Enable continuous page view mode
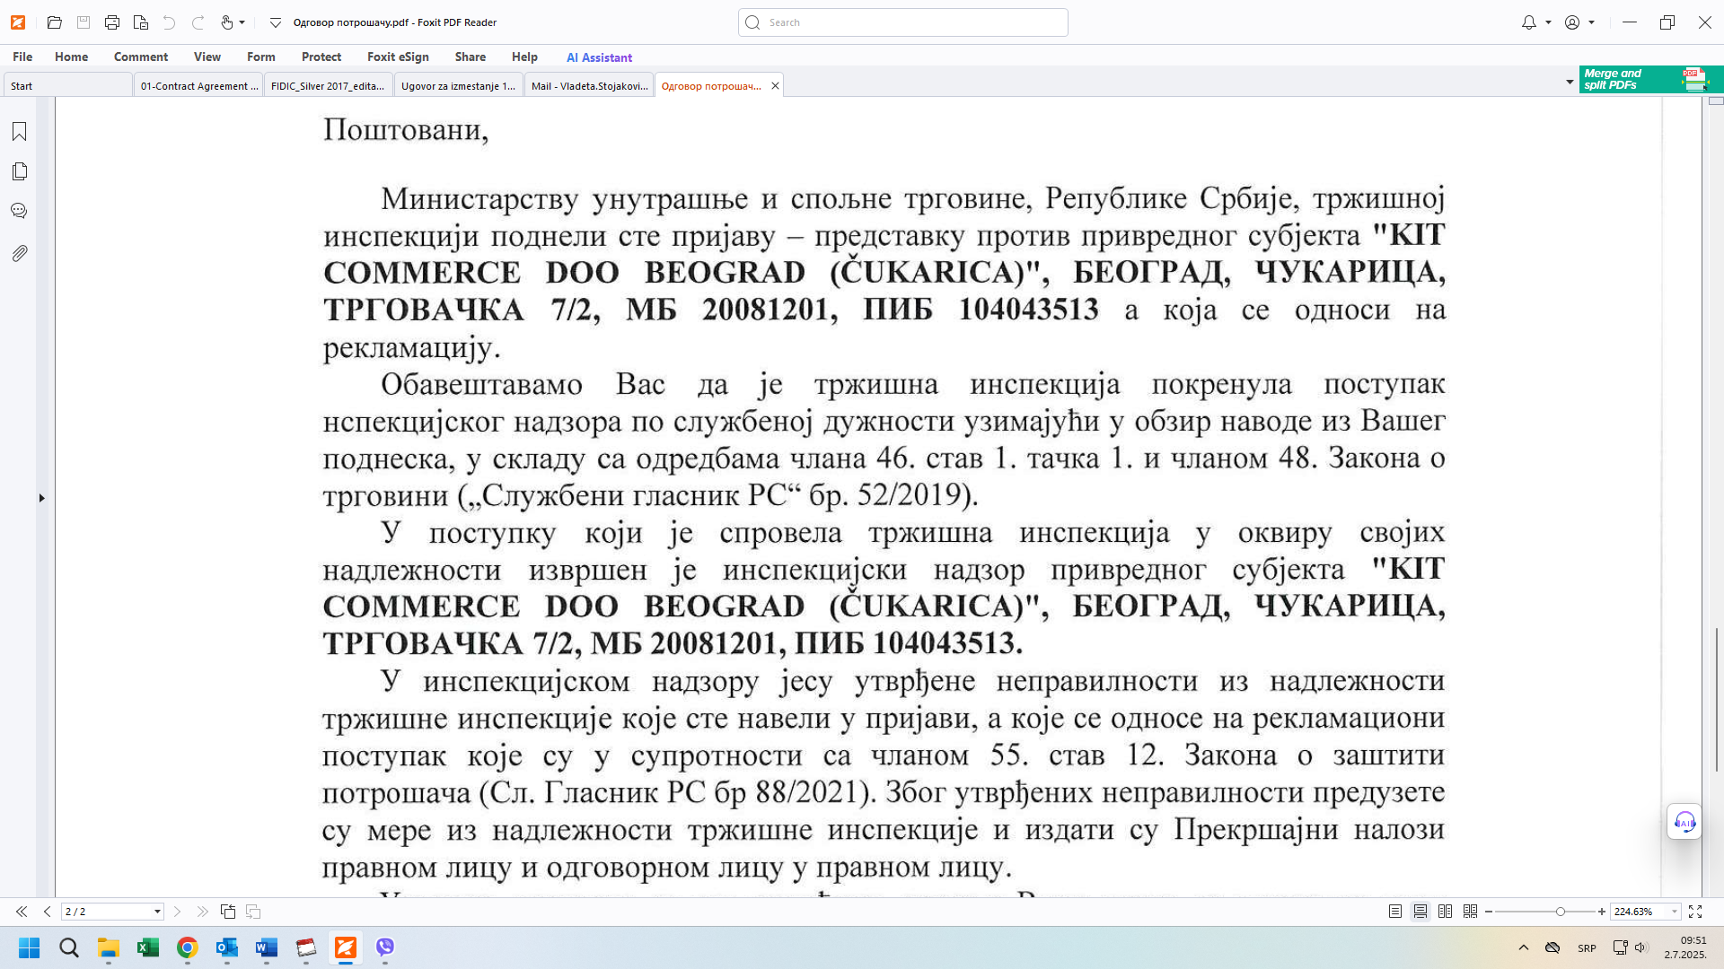The width and height of the screenshot is (1724, 969). coord(1420,912)
